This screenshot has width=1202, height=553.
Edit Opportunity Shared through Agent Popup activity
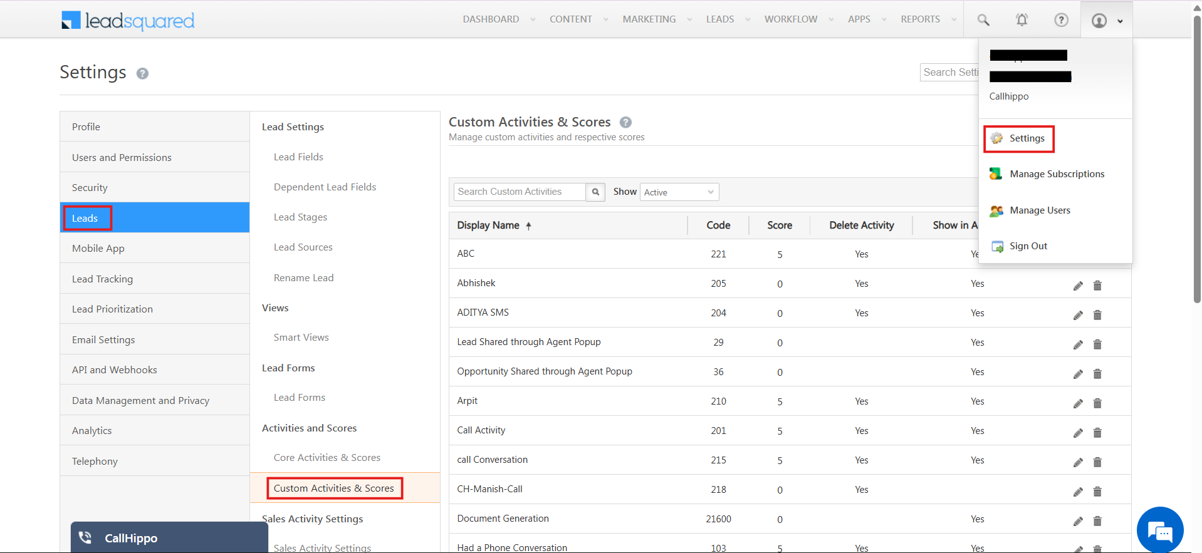pos(1078,374)
